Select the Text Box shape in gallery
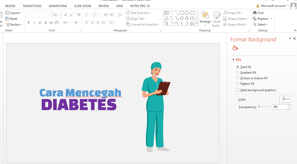 click(167, 13)
